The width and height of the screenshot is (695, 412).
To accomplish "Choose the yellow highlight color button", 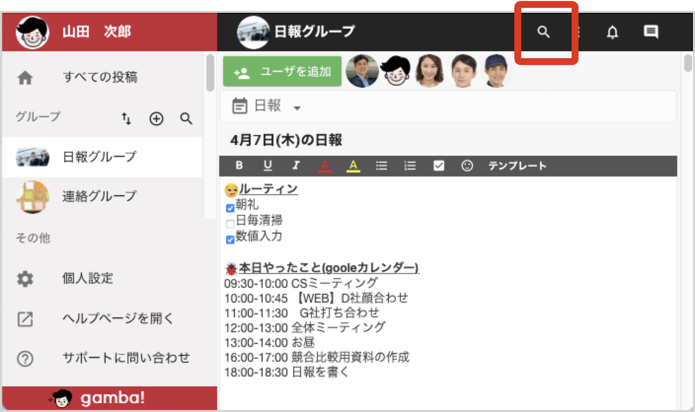I will [352, 166].
